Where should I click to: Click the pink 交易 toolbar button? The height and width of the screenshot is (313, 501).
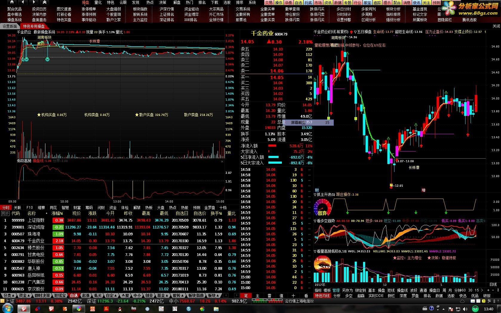tap(269, 3)
